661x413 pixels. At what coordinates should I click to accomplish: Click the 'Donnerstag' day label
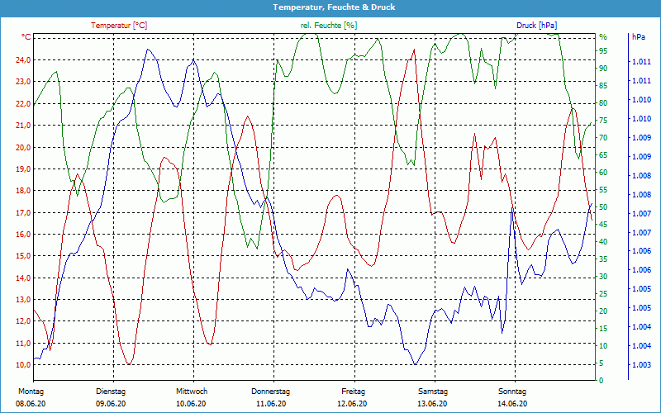coord(271,392)
